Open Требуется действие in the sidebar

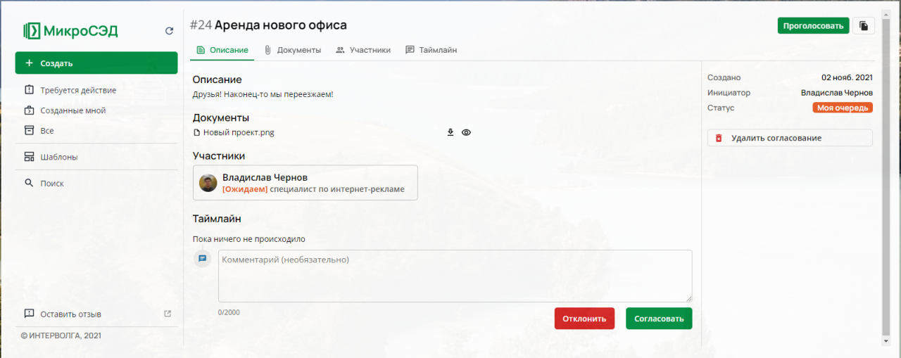point(77,90)
